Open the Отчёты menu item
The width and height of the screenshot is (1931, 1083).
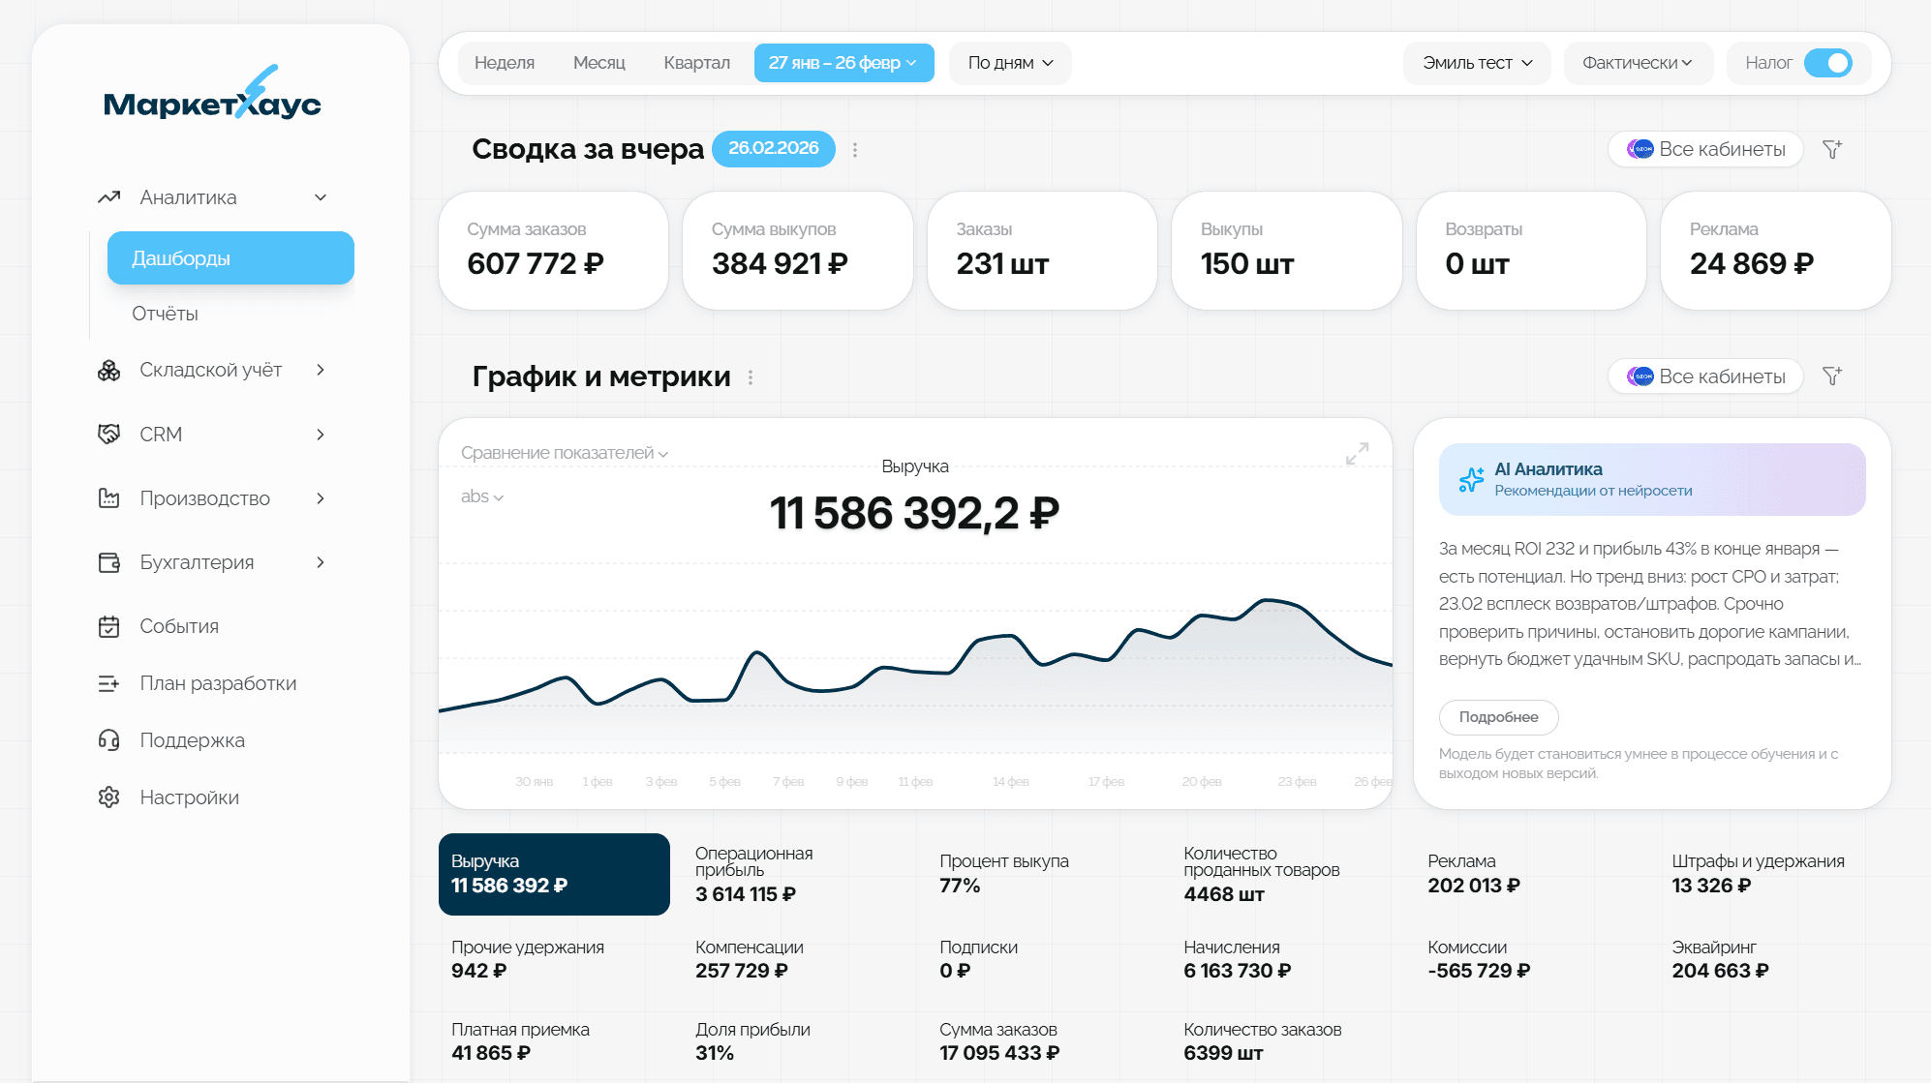coord(165,314)
